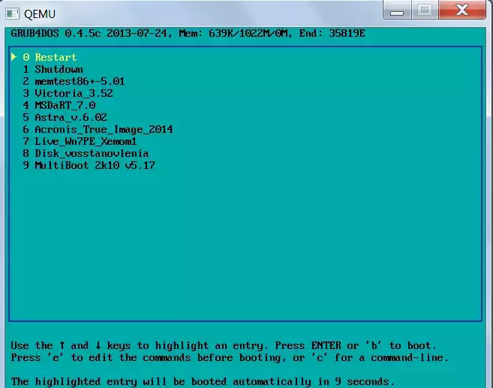The height and width of the screenshot is (388, 493).
Task: Click the GRUB4DOS 0.4.5c version header
Action: 188,33
